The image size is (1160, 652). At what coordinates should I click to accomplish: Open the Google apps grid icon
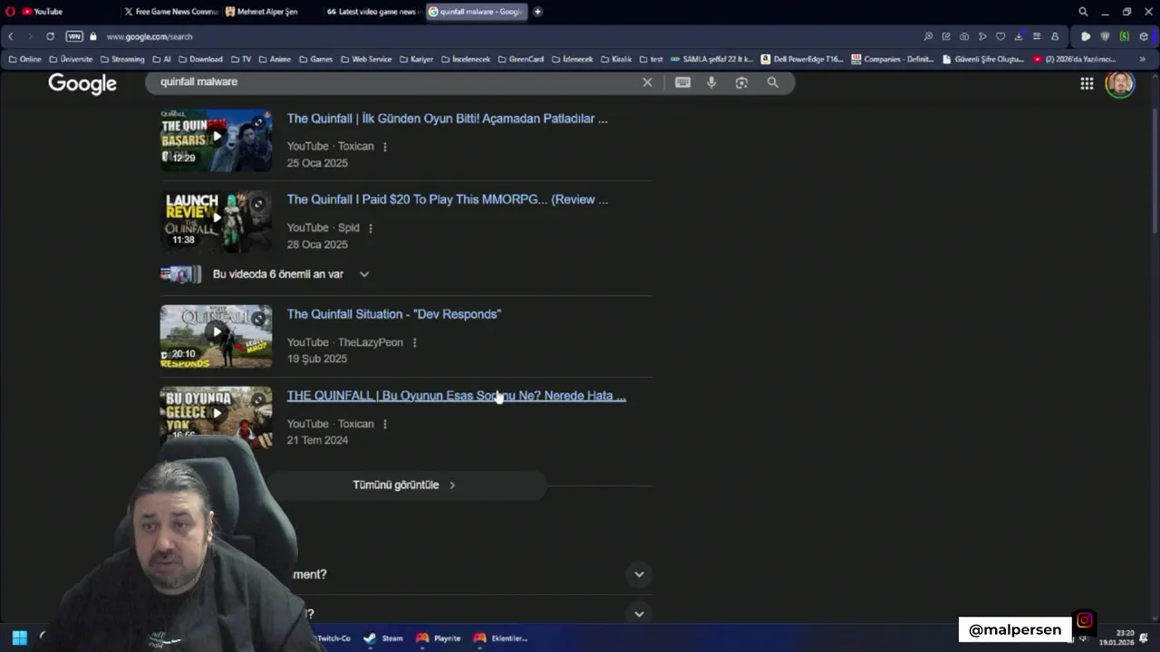tap(1087, 83)
